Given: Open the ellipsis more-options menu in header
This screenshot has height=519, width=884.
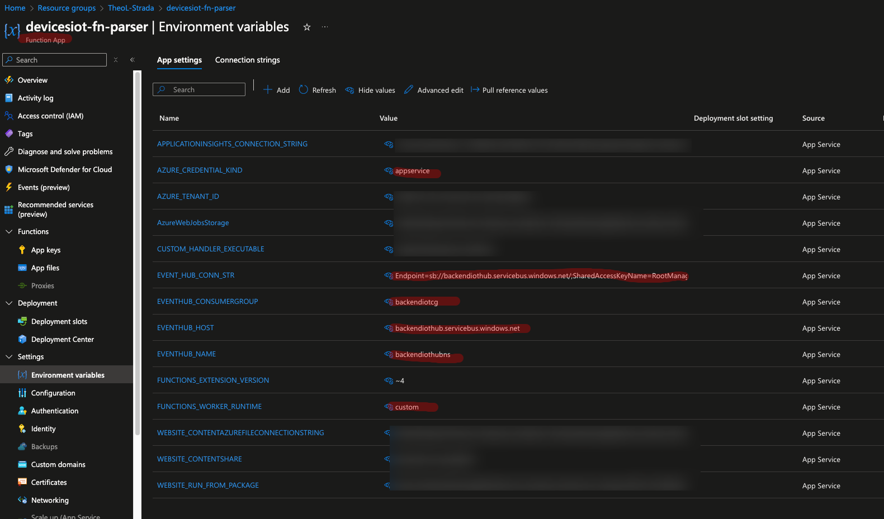Looking at the screenshot, I should (x=325, y=27).
